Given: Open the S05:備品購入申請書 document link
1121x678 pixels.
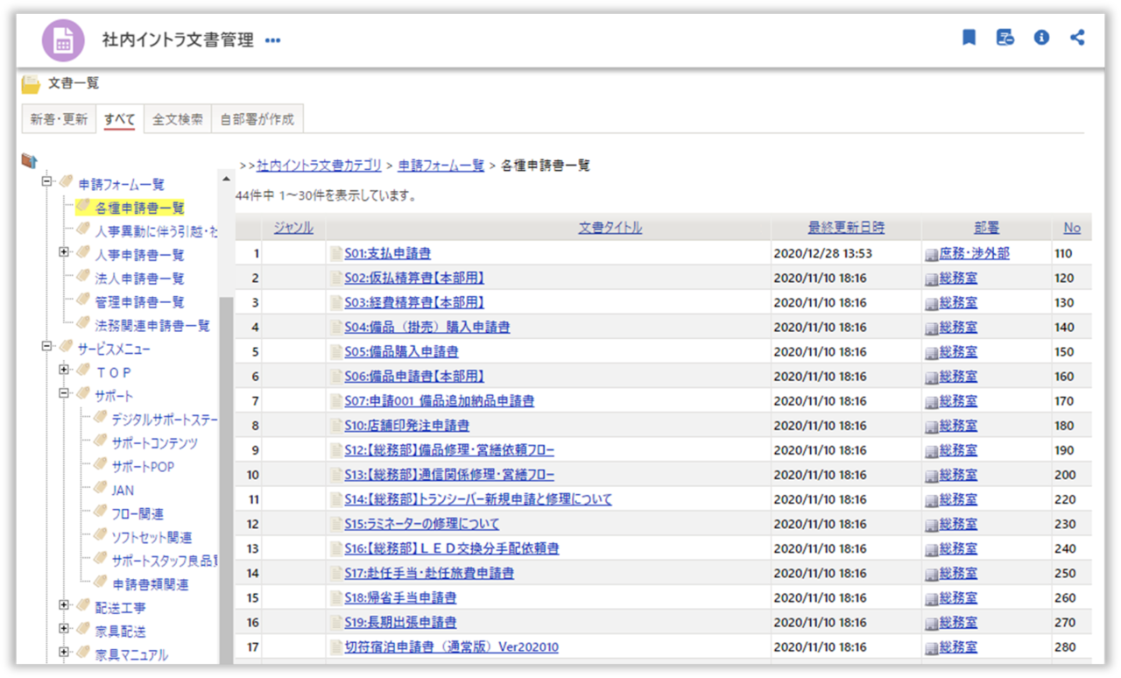Looking at the screenshot, I should coord(401,352).
